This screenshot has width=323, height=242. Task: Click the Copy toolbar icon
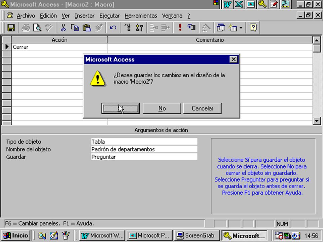click(75, 28)
